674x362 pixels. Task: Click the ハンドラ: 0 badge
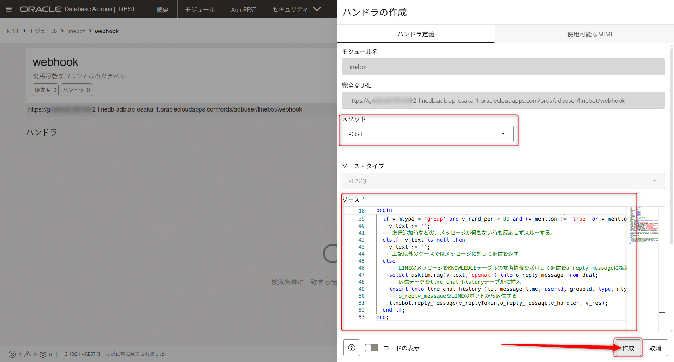pos(76,90)
